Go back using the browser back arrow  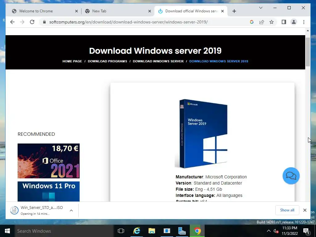point(12,22)
